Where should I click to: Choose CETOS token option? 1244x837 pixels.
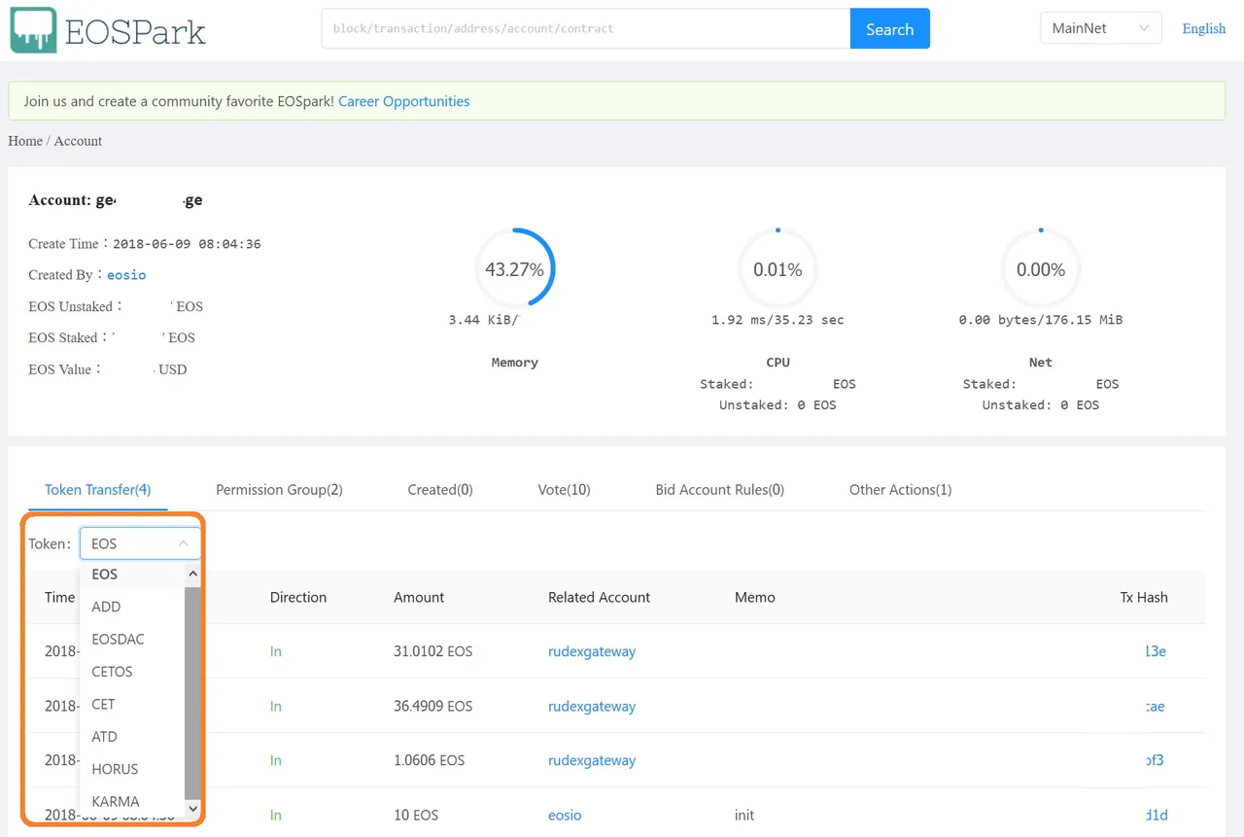(132, 672)
